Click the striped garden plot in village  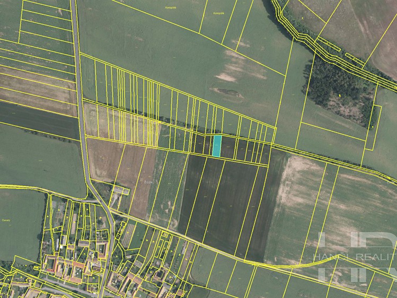click(129, 235)
